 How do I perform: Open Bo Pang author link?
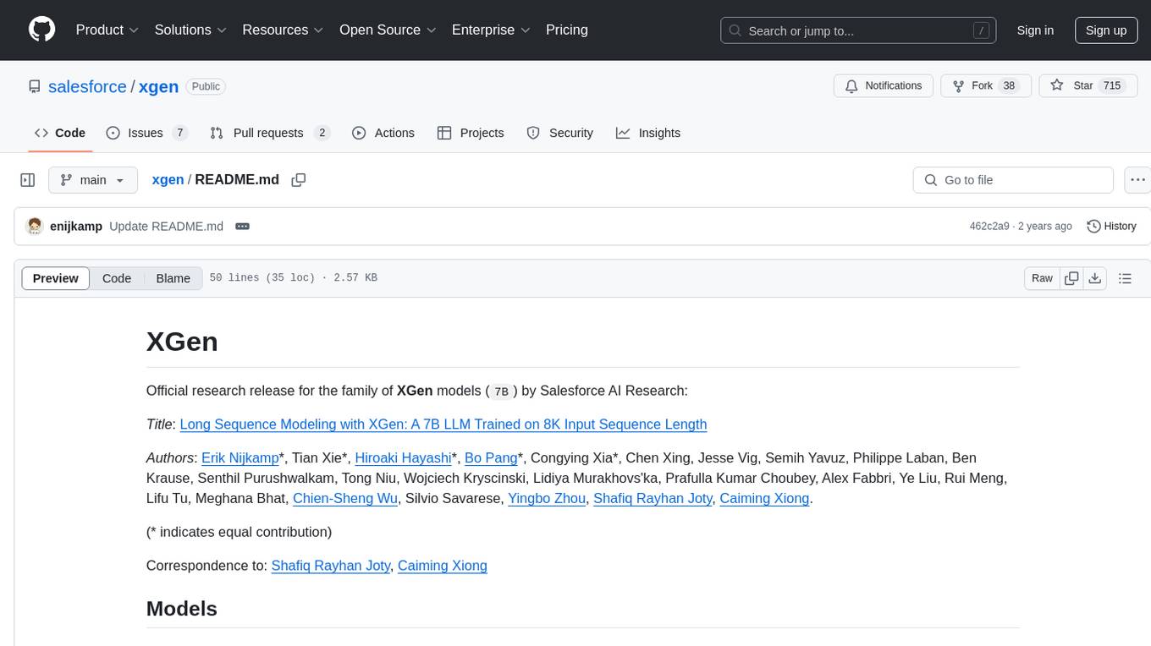pos(491,458)
